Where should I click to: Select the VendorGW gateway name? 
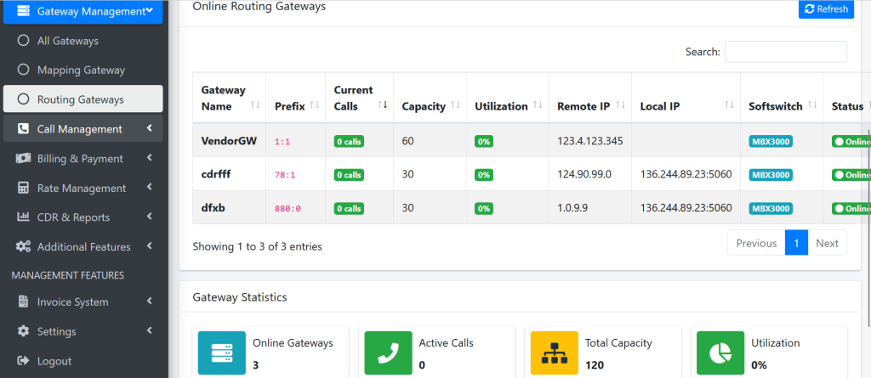[x=229, y=141]
